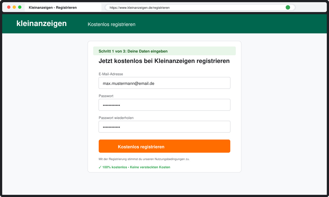Image resolution: width=329 pixels, height=197 pixels.
Task: Click the kleinanzeigen logo
Action: pos(41,24)
